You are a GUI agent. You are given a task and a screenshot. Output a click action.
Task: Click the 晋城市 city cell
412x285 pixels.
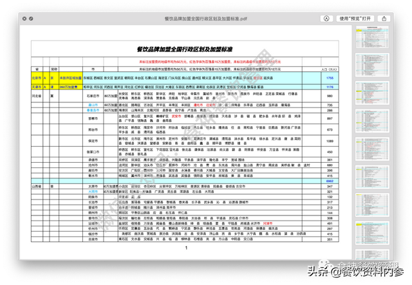[93, 208]
